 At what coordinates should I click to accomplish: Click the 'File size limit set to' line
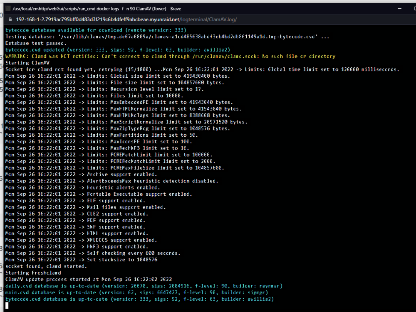[115, 83]
